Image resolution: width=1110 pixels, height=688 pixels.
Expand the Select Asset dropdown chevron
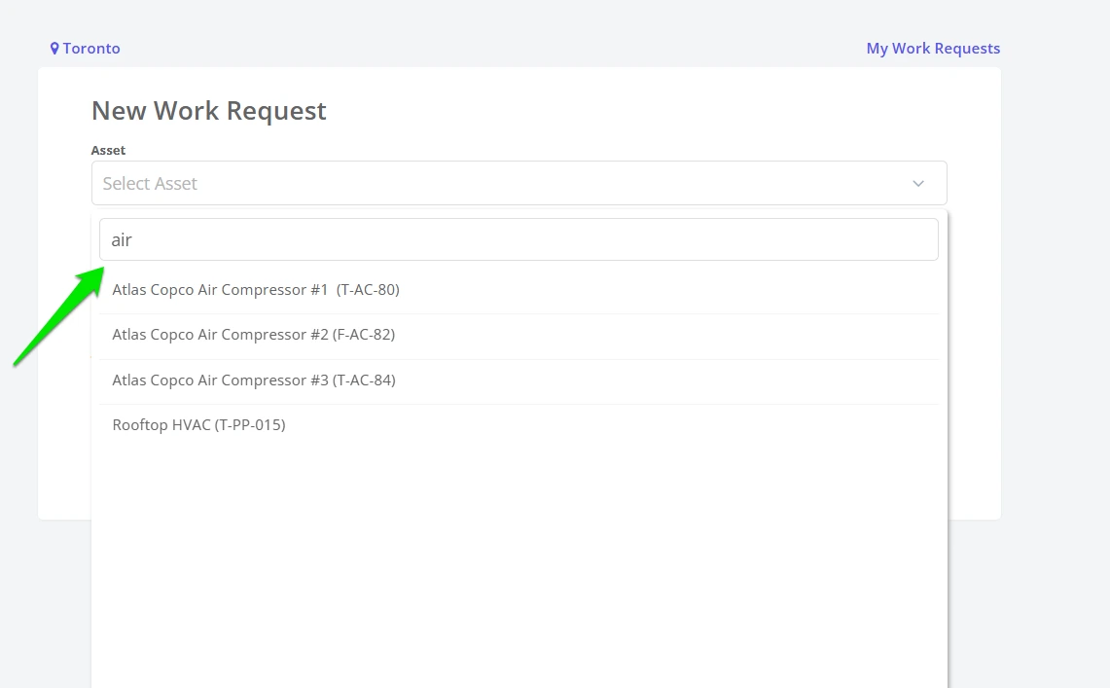pyautogui.click(x=918, y=183)
